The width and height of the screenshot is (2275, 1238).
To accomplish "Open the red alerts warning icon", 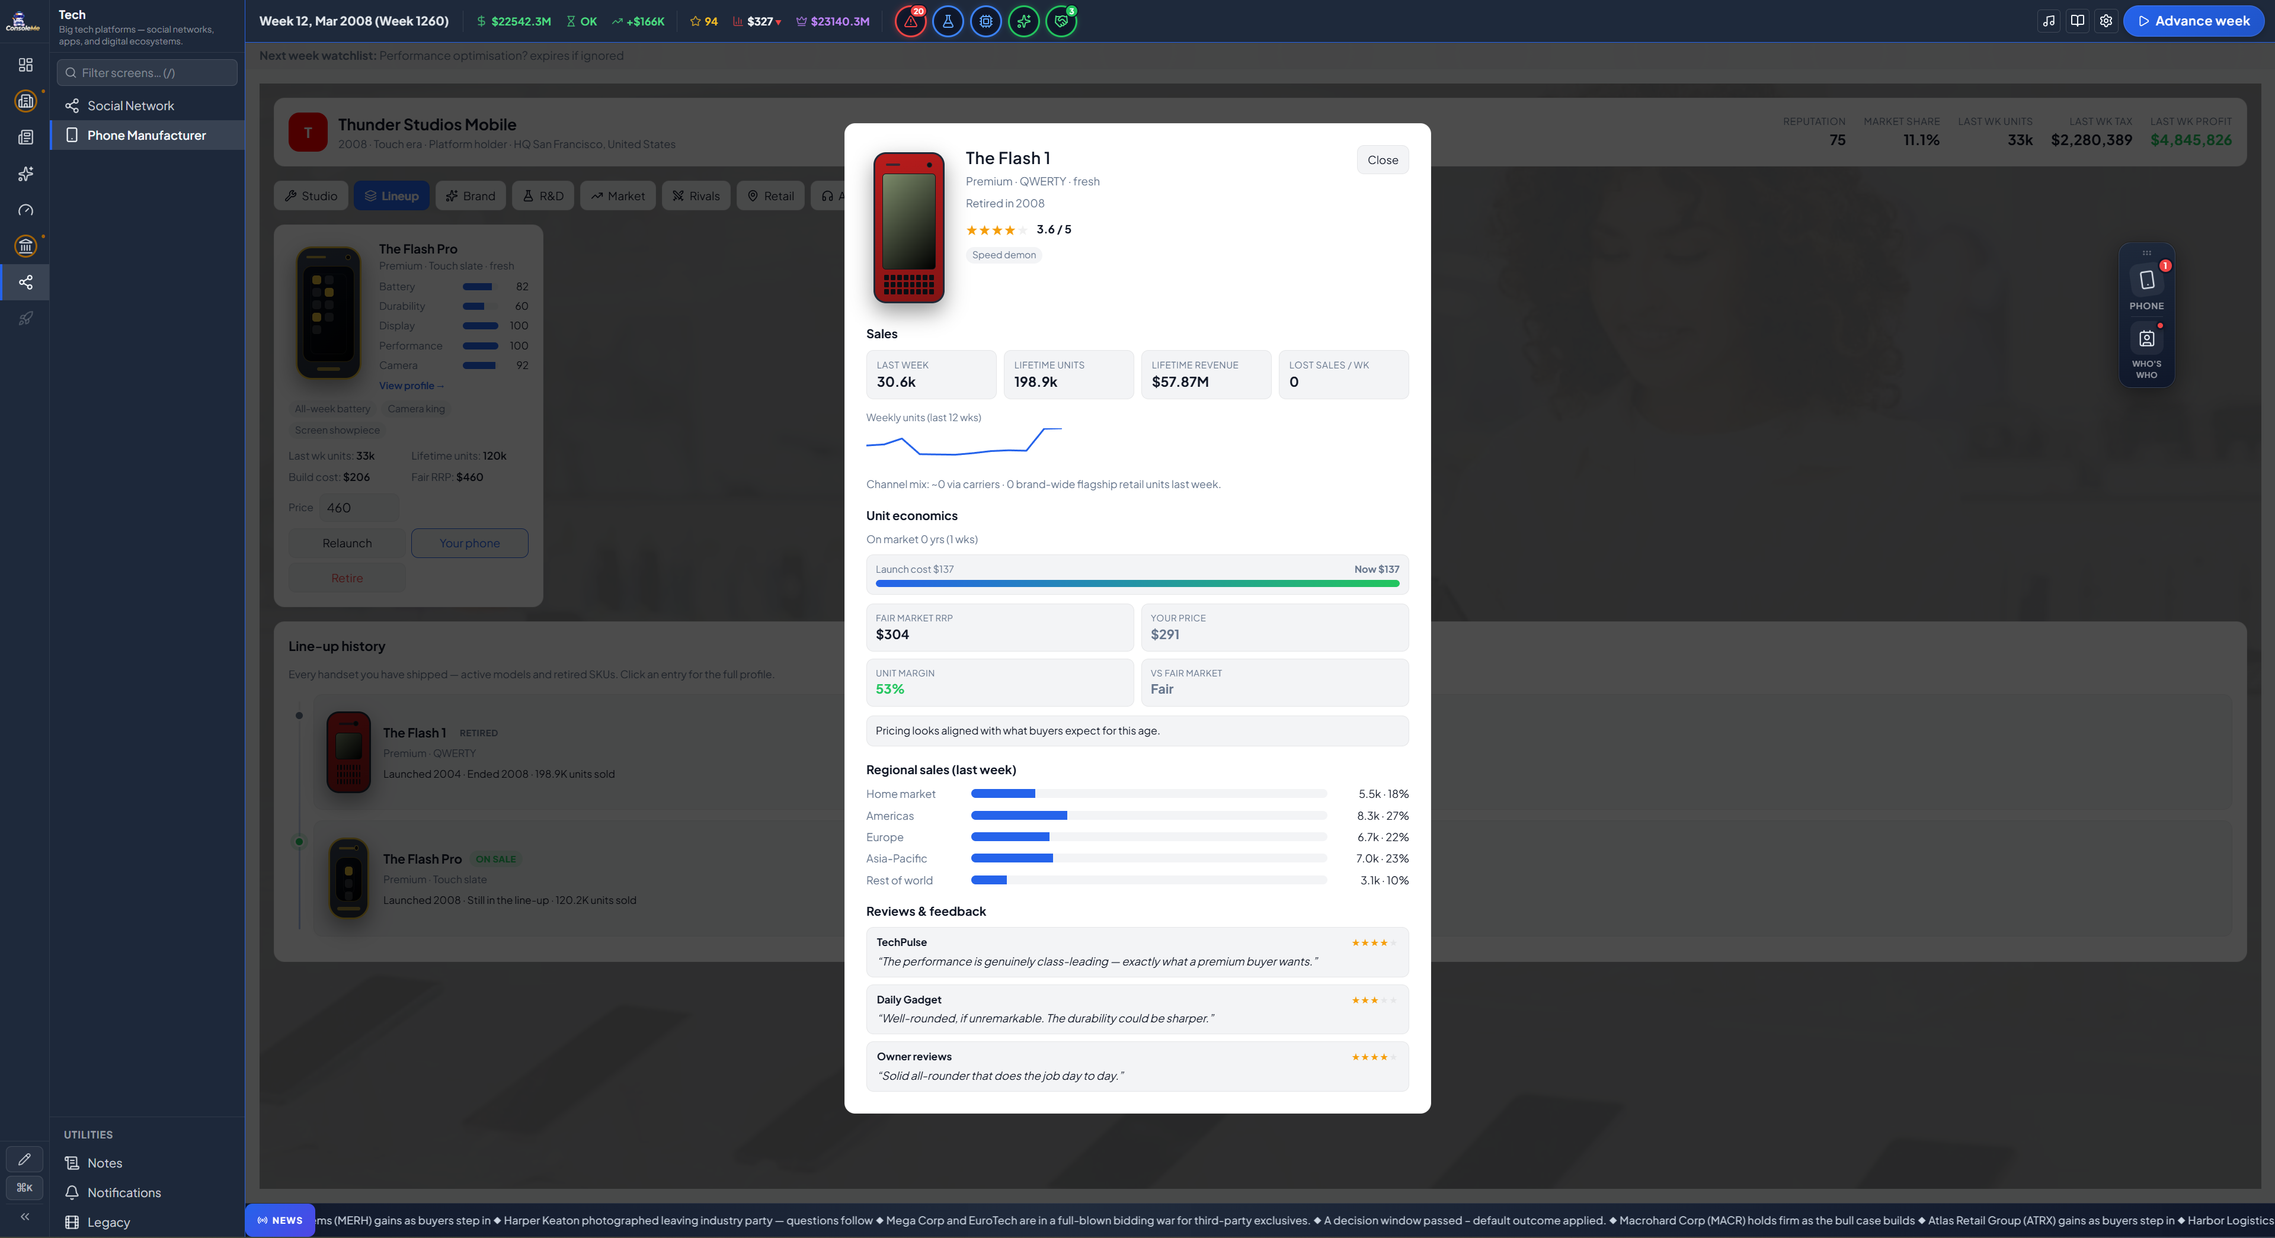I will [910, 21].
